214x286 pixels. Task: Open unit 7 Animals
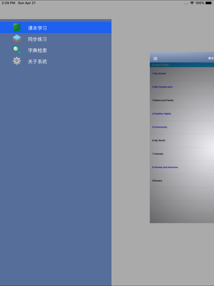pyautogui.click(x=182, y=154)
